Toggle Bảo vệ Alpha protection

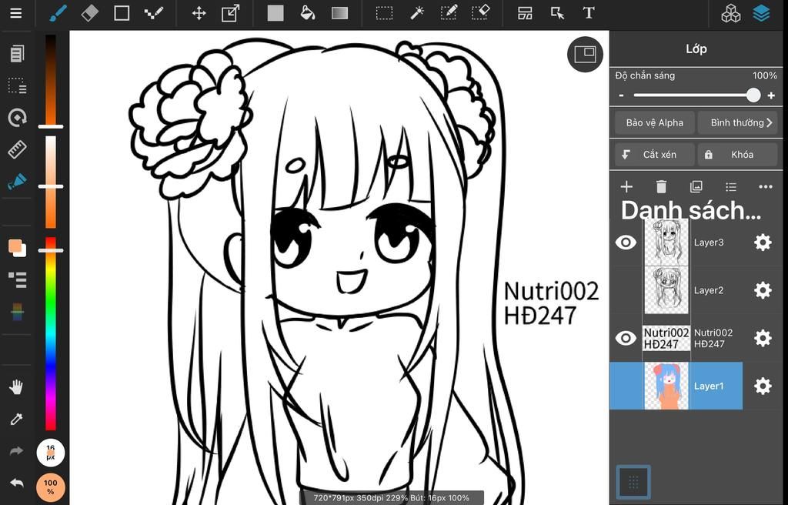[x=655, y=122]
